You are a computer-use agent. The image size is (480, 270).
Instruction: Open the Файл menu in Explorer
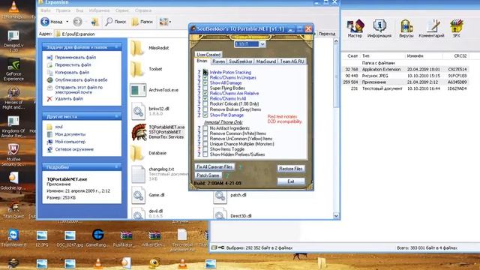(46, 10)
